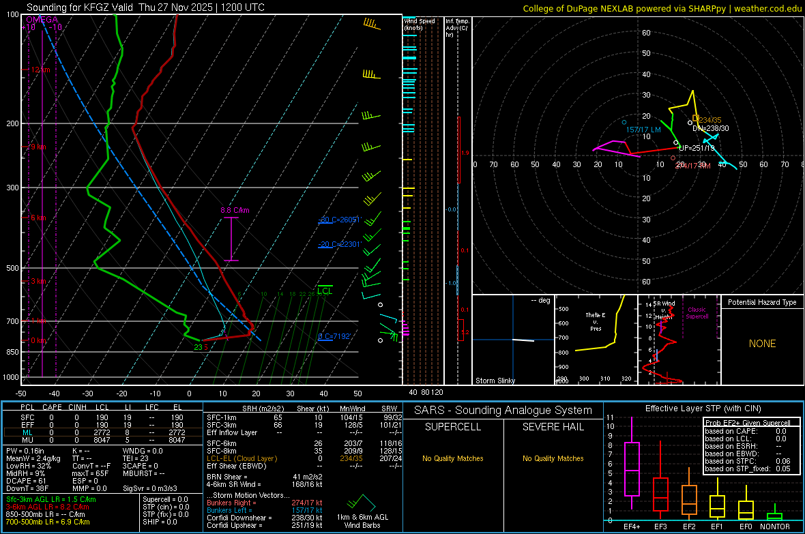Click the 'MeanW = 2.4g/kg' value

(x=33, y=458)
